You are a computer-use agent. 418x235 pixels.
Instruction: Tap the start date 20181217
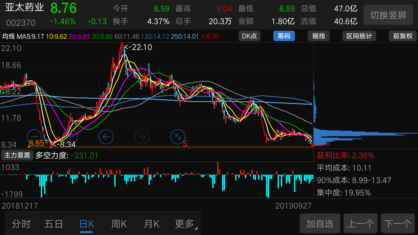click(20, 206)
